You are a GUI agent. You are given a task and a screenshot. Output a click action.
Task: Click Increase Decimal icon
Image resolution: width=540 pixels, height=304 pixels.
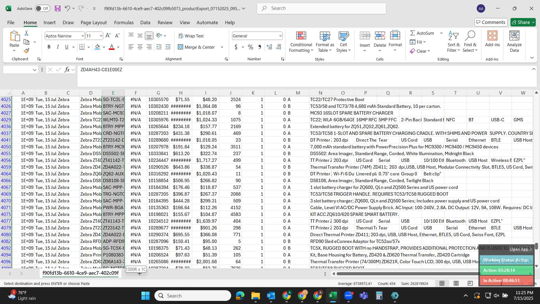tap(269, 47)
